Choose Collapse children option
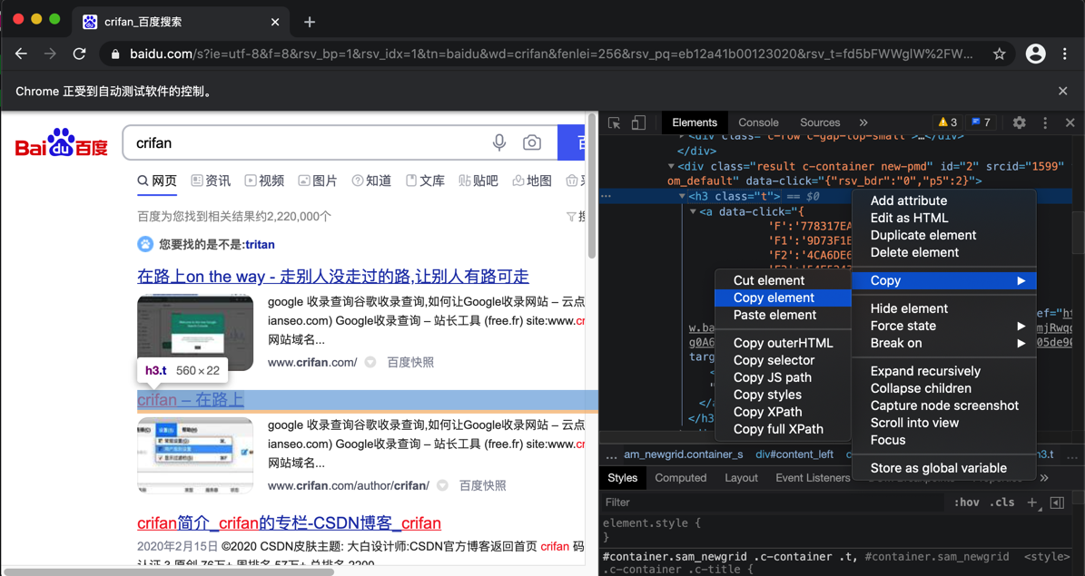Image resolution: width=1085 pixels, height=576 pixels. pyautogui.click(x=944, y=388)
